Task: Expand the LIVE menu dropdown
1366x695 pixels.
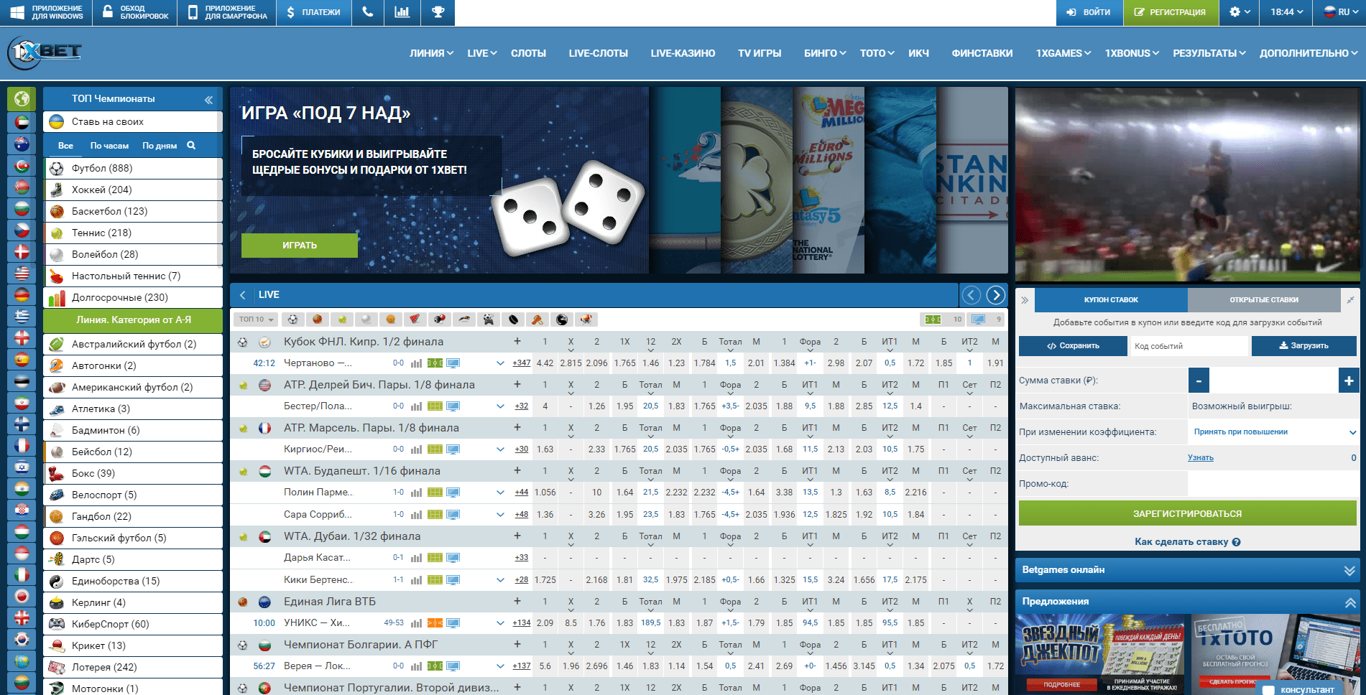Action: (x=481, y=53)
